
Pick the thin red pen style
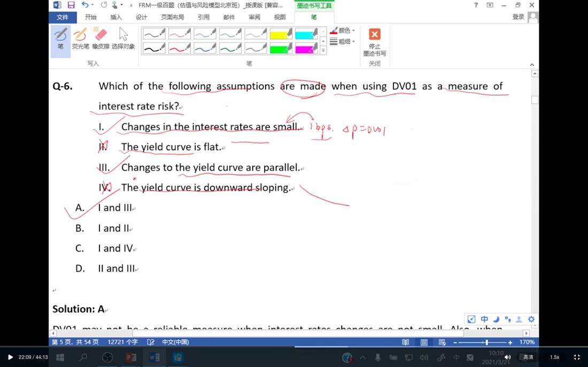point(180,34)
